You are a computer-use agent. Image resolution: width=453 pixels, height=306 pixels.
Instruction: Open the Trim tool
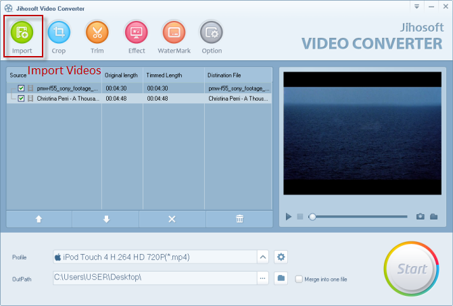click(97, 32)
